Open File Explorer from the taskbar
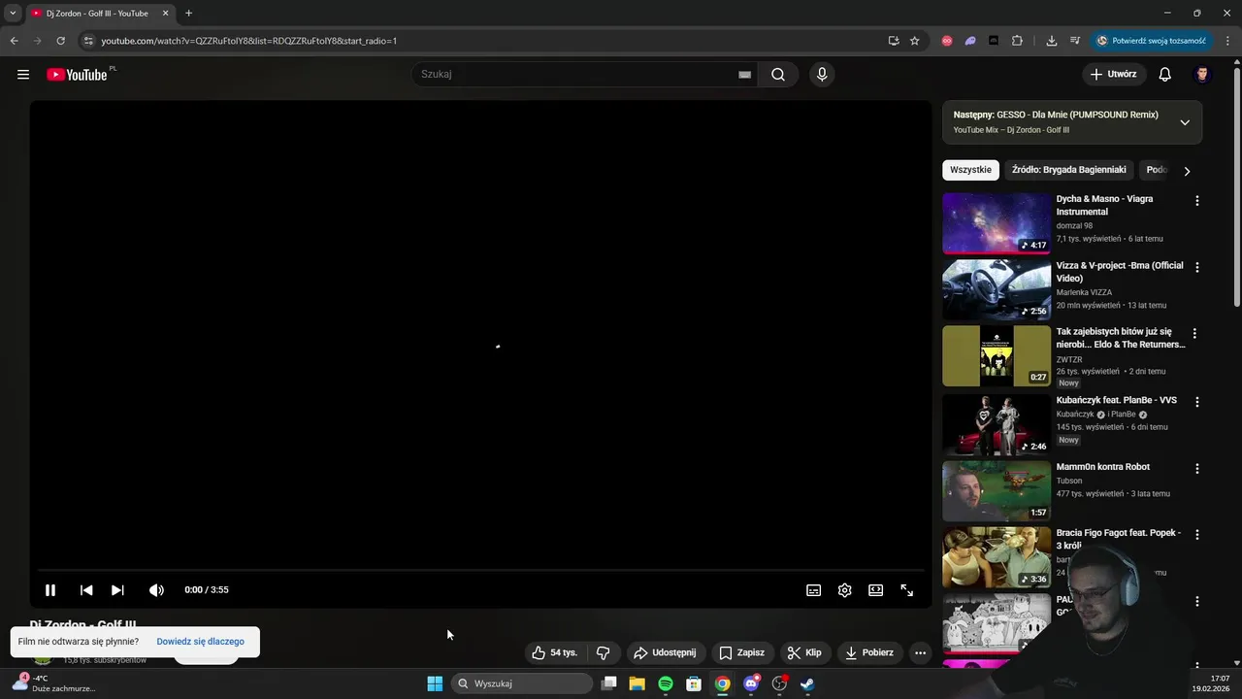 point(637,683)
